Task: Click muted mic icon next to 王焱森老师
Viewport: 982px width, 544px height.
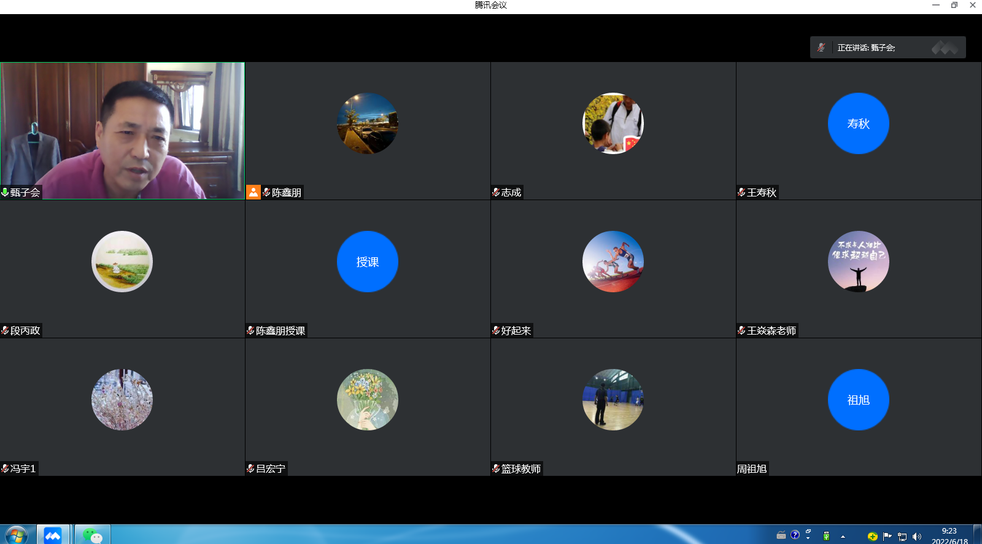Action: click(741, 330)
